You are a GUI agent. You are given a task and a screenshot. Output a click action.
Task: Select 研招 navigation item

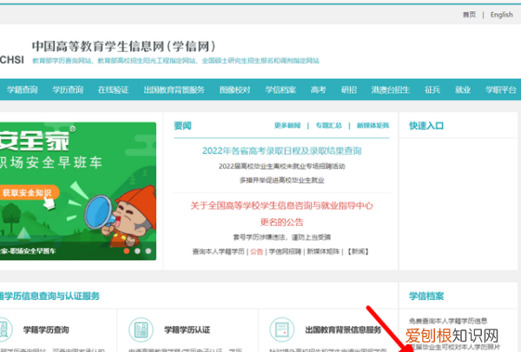pos(349,90)
